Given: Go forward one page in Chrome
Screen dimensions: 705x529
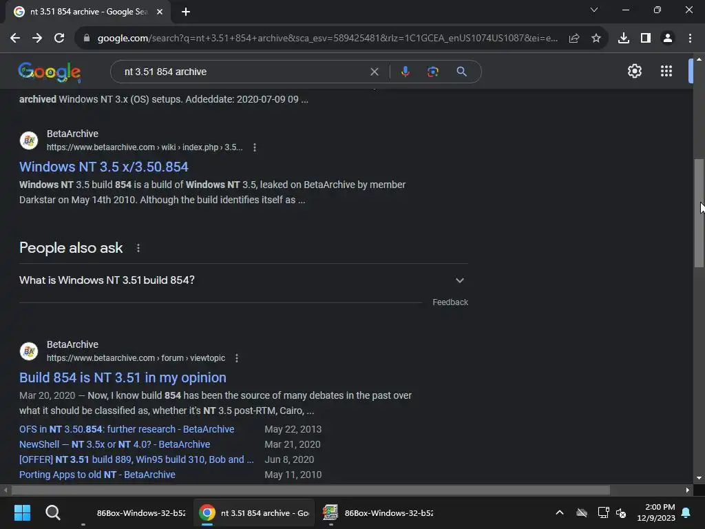Looking at the screenshot, I should click(37, 39).
